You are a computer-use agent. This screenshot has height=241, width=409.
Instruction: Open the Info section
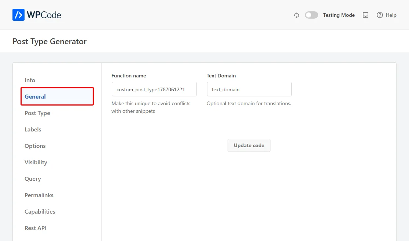(30, 80)
